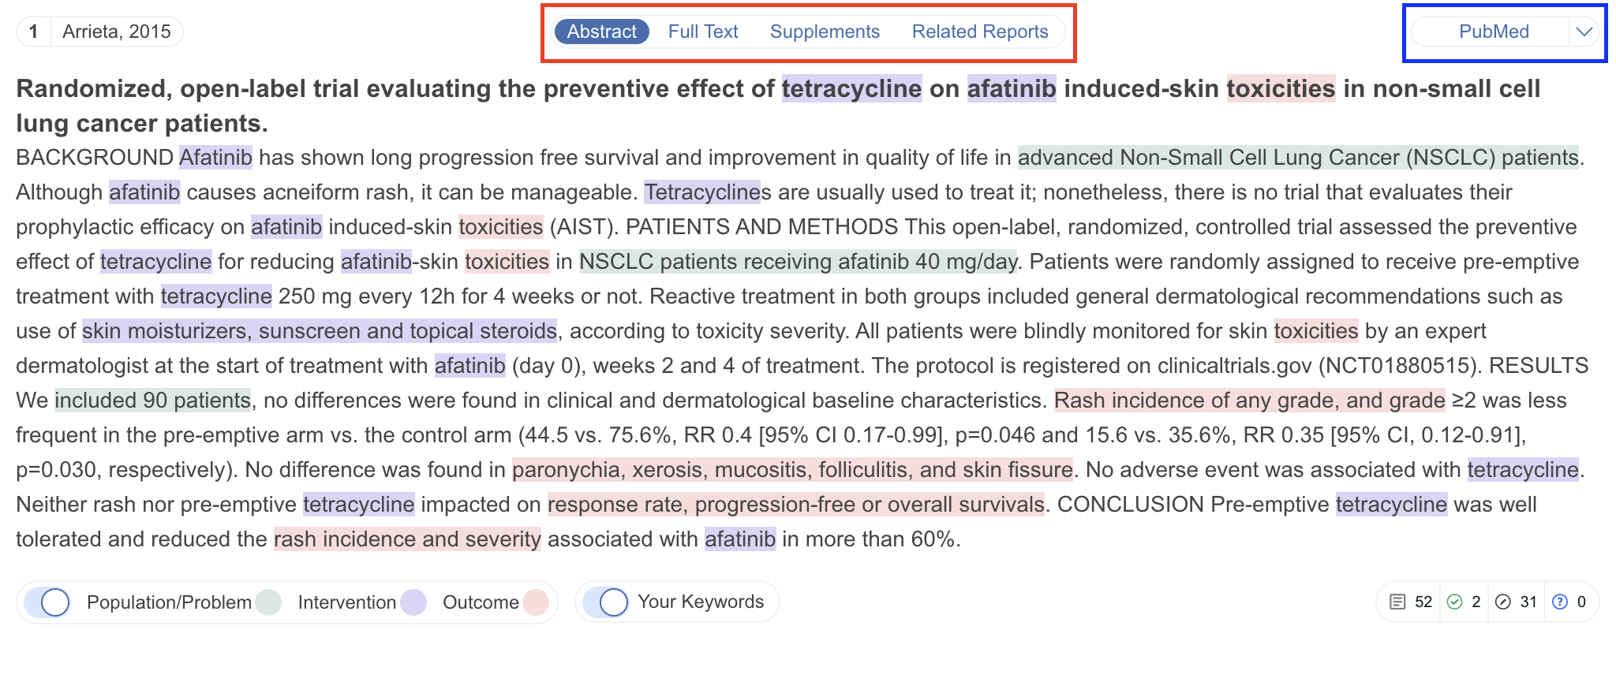Click the record number 1 badge

[x=33, y=32]
